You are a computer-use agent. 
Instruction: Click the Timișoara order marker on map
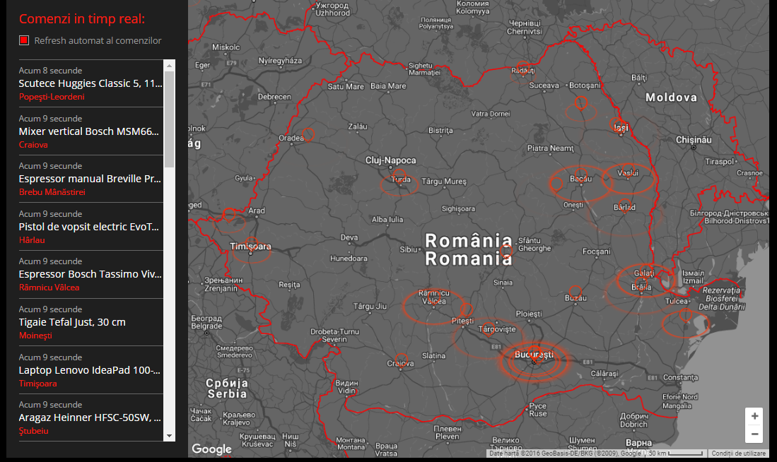tap(251, 244)
